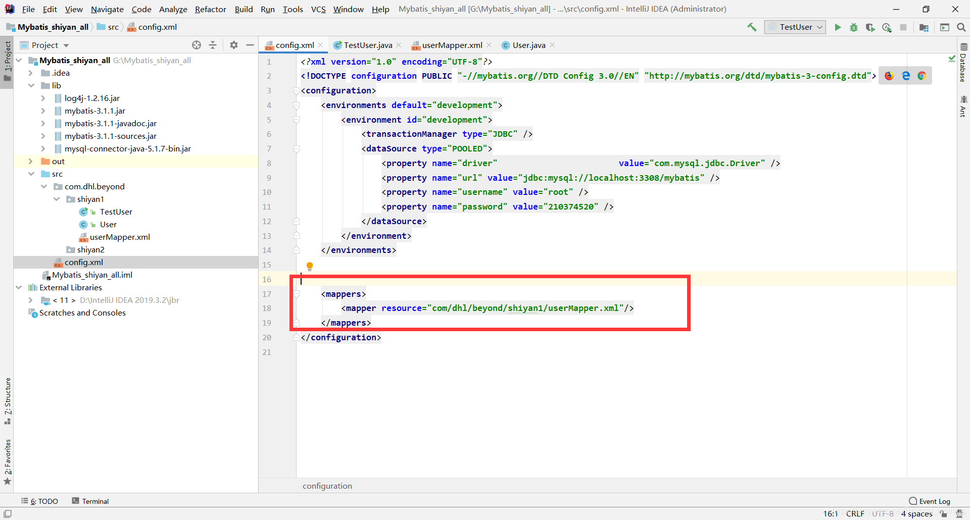The width and height of the screenshot is (970, 520).
Task: Click the Search Everywhere magnifier icon
Action: [x=961, y=27]
